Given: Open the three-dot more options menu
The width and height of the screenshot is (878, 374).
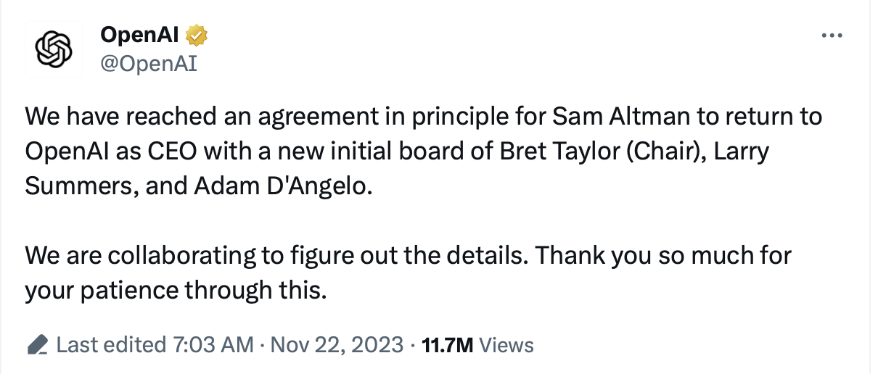Looking at the screenshot, I should [x=831, y=36].
